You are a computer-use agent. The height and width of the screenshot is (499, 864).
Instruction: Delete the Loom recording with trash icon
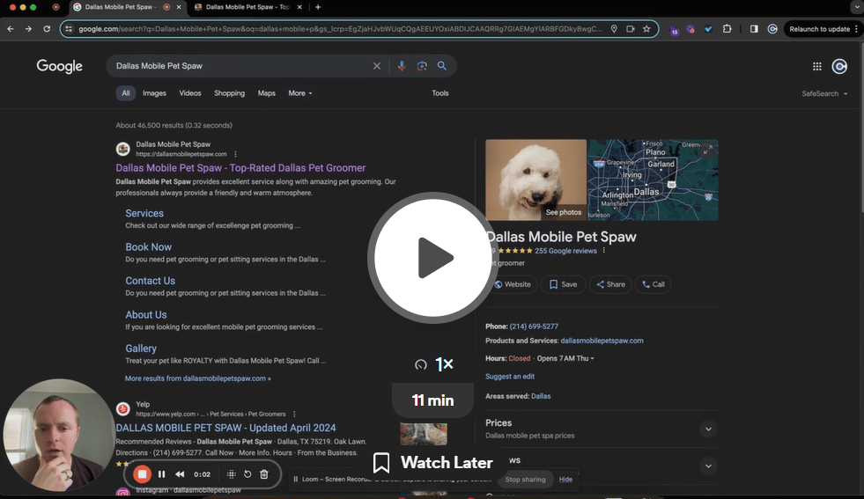point(264,473)
